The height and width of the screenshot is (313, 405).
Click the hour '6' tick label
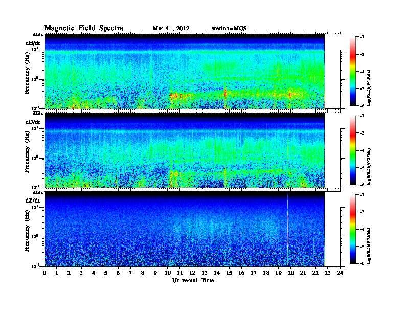118,273
